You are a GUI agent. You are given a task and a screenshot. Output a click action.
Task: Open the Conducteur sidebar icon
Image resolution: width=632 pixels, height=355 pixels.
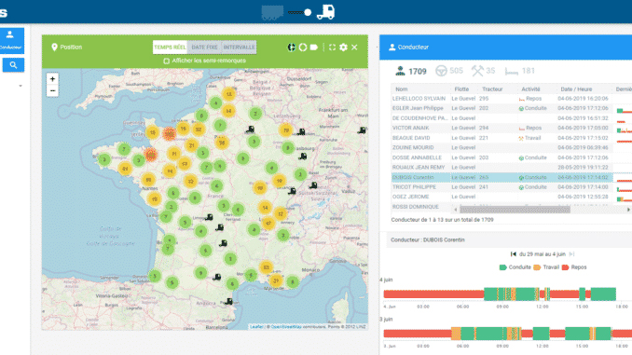(x=11, y=40)
